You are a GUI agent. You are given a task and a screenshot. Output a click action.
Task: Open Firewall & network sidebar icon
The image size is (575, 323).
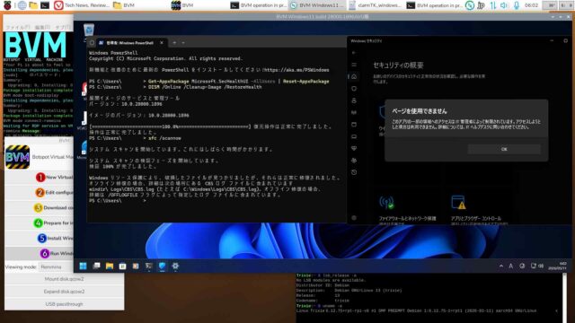(354, 112)
